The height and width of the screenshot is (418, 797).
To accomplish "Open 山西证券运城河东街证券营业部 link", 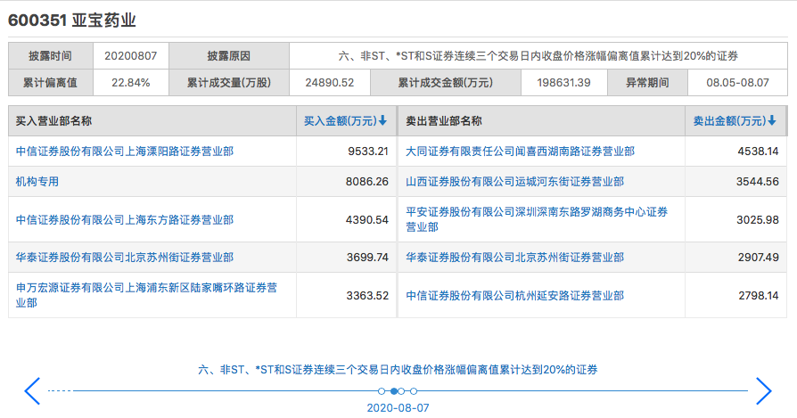I will pyautogui.click(x=514, y=181).
